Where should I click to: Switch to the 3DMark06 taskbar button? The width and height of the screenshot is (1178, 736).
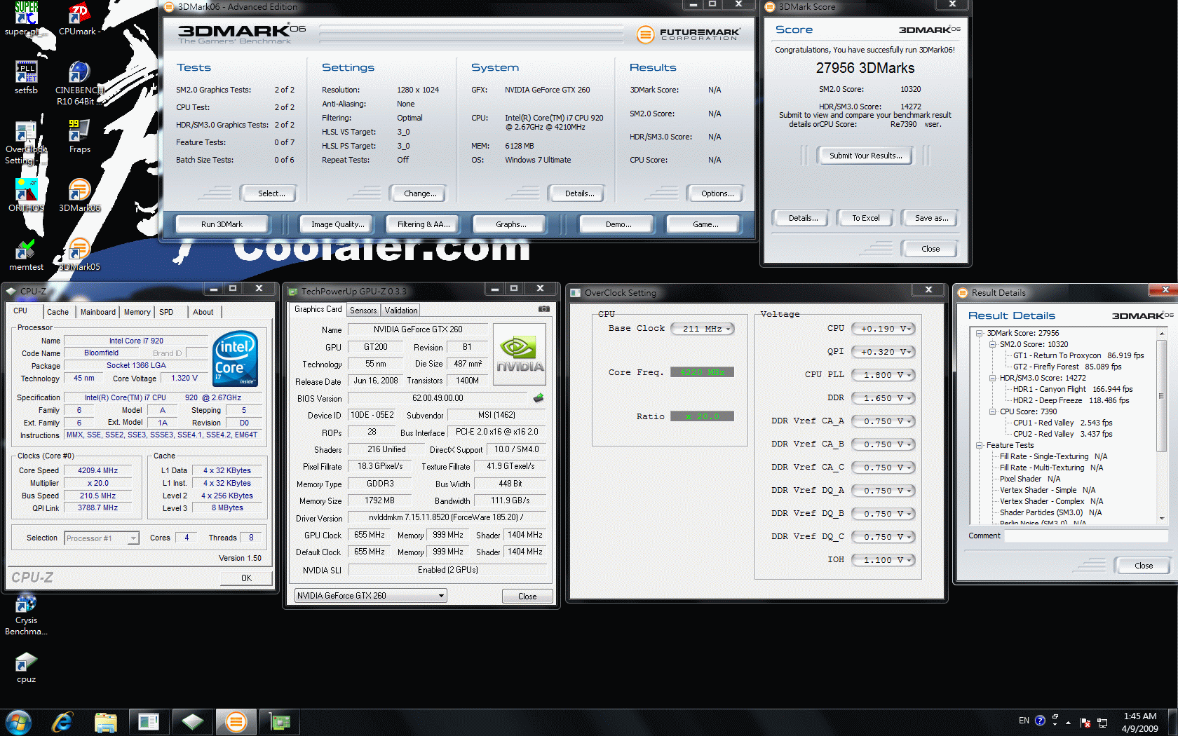(x=236, y=722)
